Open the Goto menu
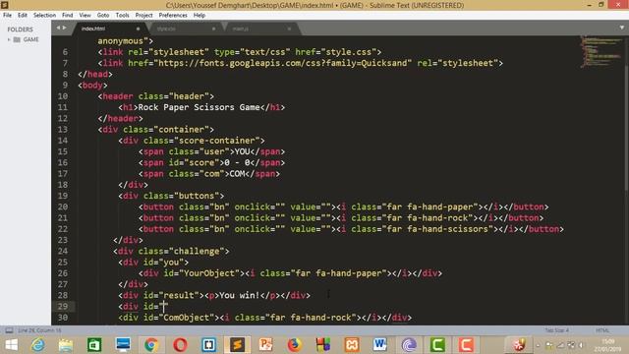Screen dimensions: 629x354 coord(103,16)
